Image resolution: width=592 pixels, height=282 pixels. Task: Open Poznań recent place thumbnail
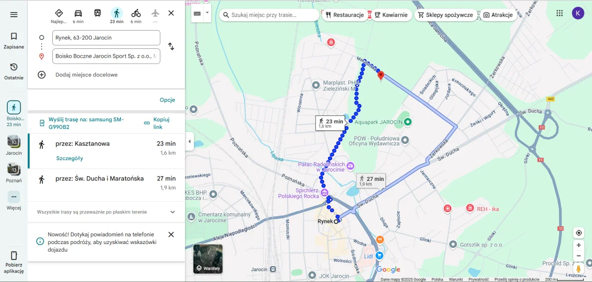point(14,173)
